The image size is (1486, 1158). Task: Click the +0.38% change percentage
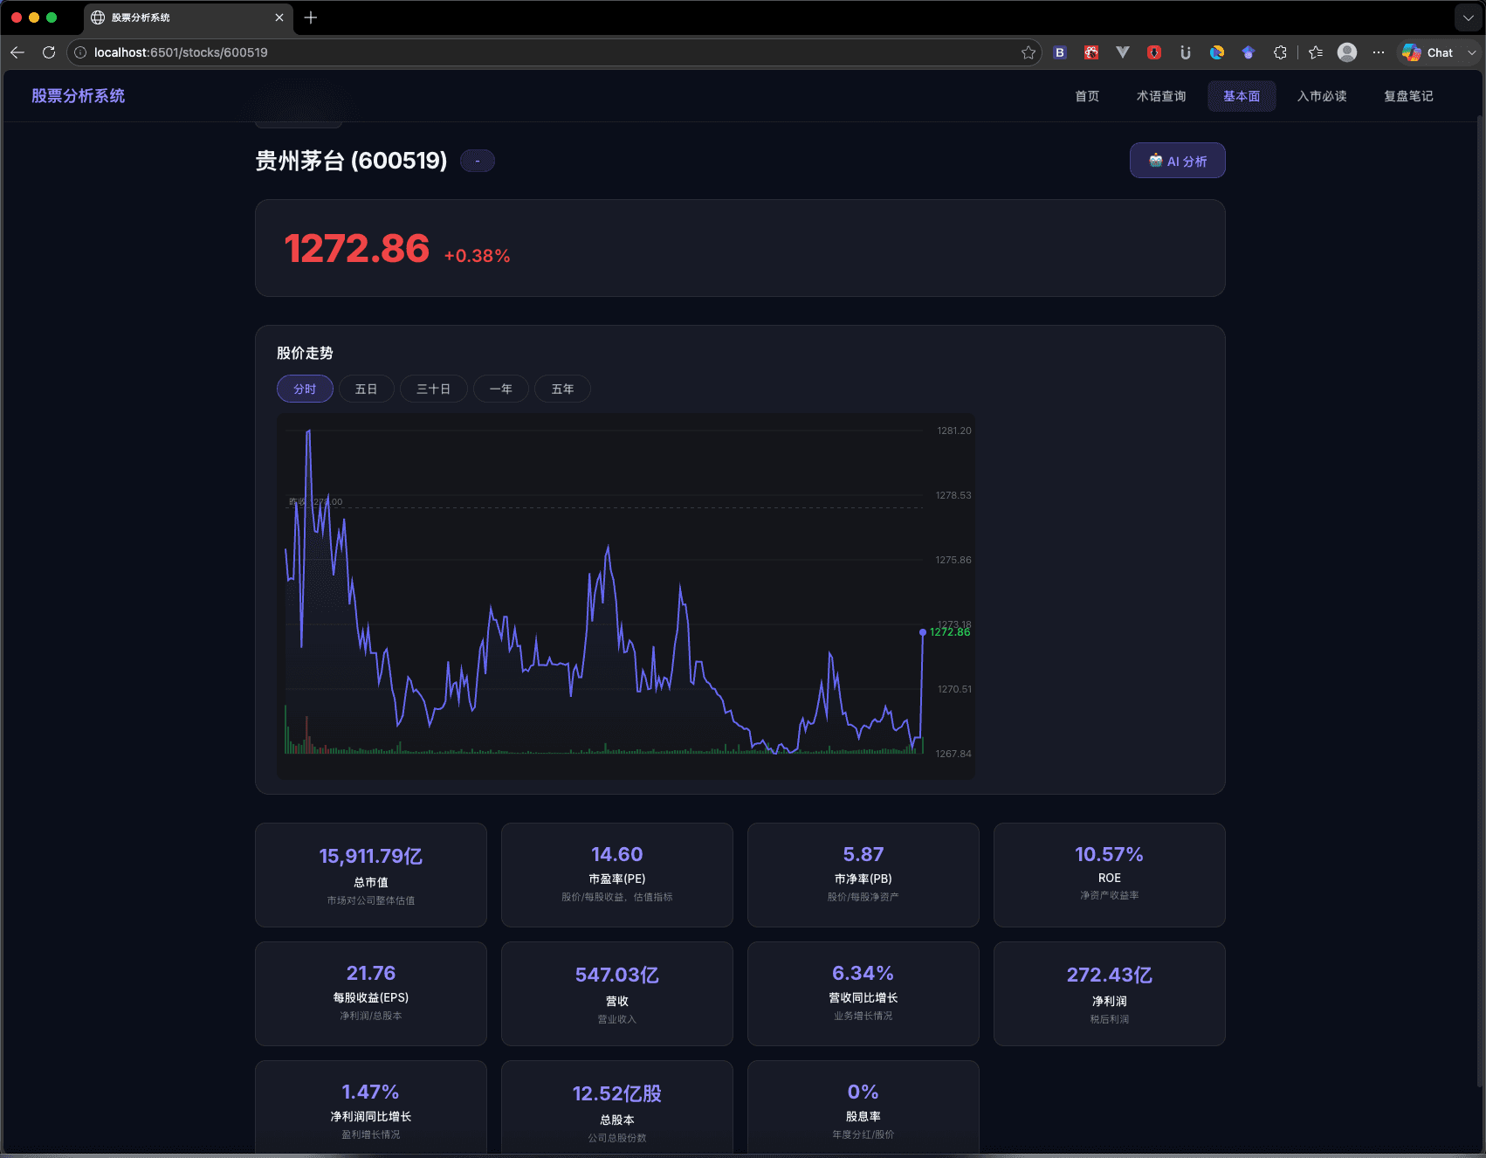click(477, 256)
